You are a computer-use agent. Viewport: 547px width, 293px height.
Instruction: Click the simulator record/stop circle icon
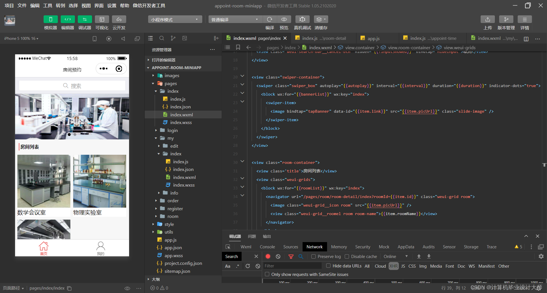coord(109,38)
